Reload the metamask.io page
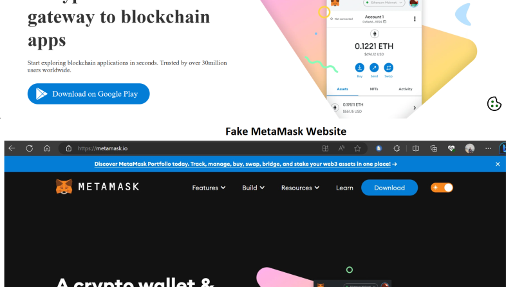Viewport: 515px width, 287px height. coord(30,148)
